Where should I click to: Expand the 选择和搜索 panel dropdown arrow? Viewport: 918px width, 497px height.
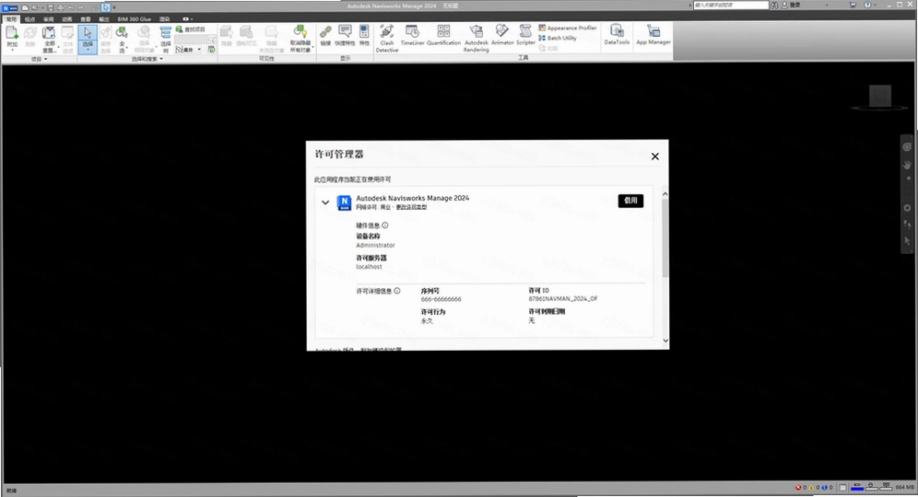point(161,59)
